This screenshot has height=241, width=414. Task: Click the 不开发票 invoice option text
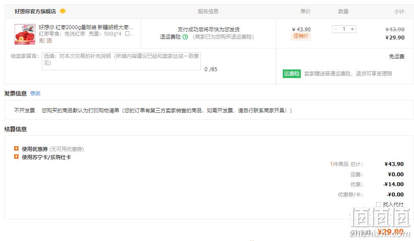[25, 111]
